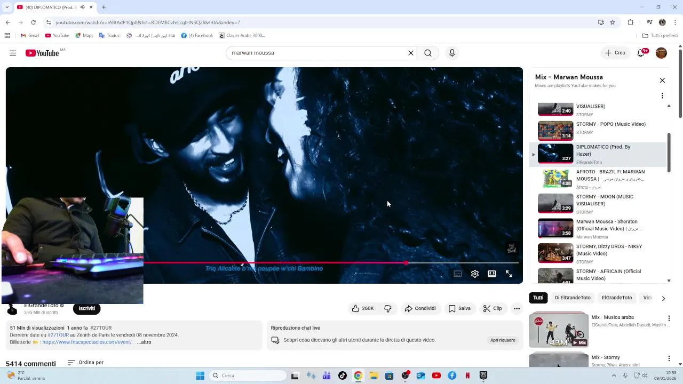This screenshot has width=683, height=384.
Task: Open Traduci bookmark
Action: [109, 36]
